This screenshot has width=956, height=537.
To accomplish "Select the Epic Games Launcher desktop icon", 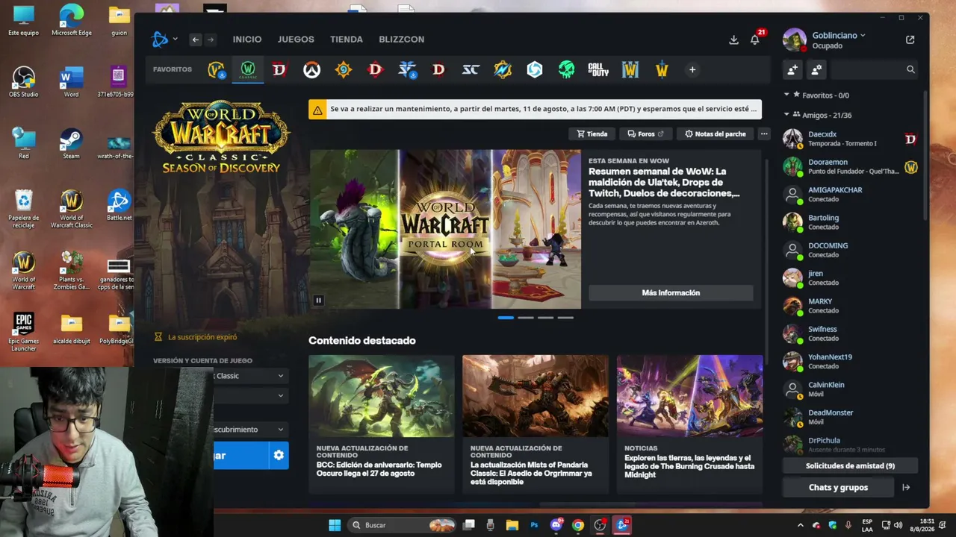I will [x=23, y=332].
